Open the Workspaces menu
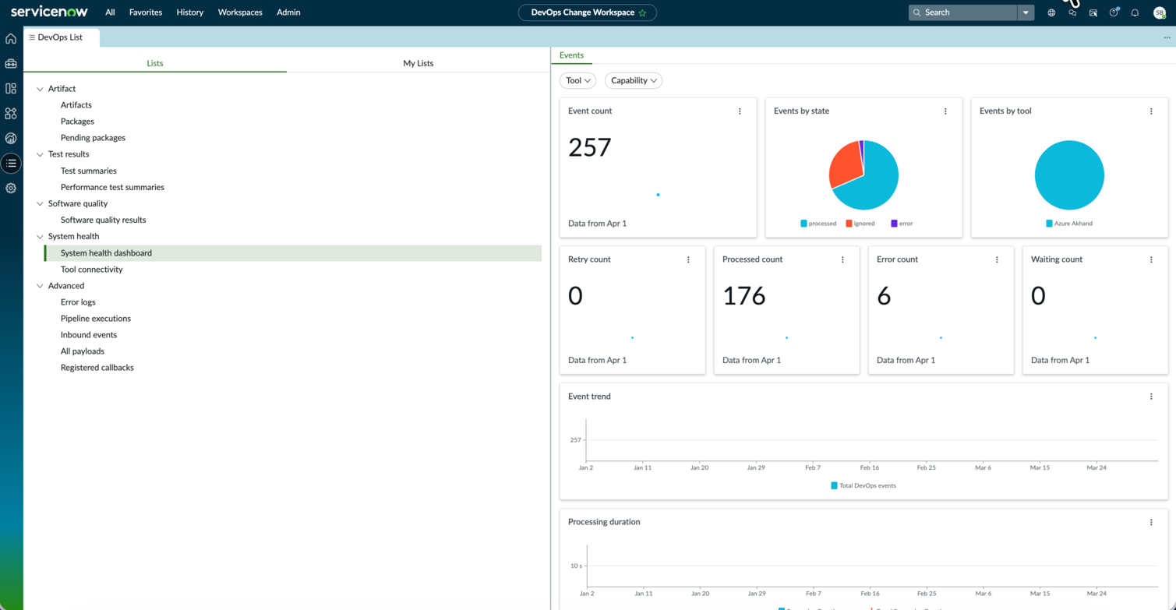Viewport: 1176px width, 610px height. 240,12
